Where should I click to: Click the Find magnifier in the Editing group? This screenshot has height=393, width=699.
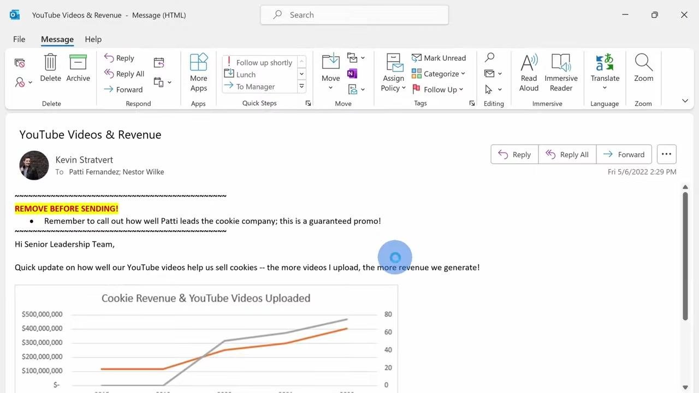(490, 57)
